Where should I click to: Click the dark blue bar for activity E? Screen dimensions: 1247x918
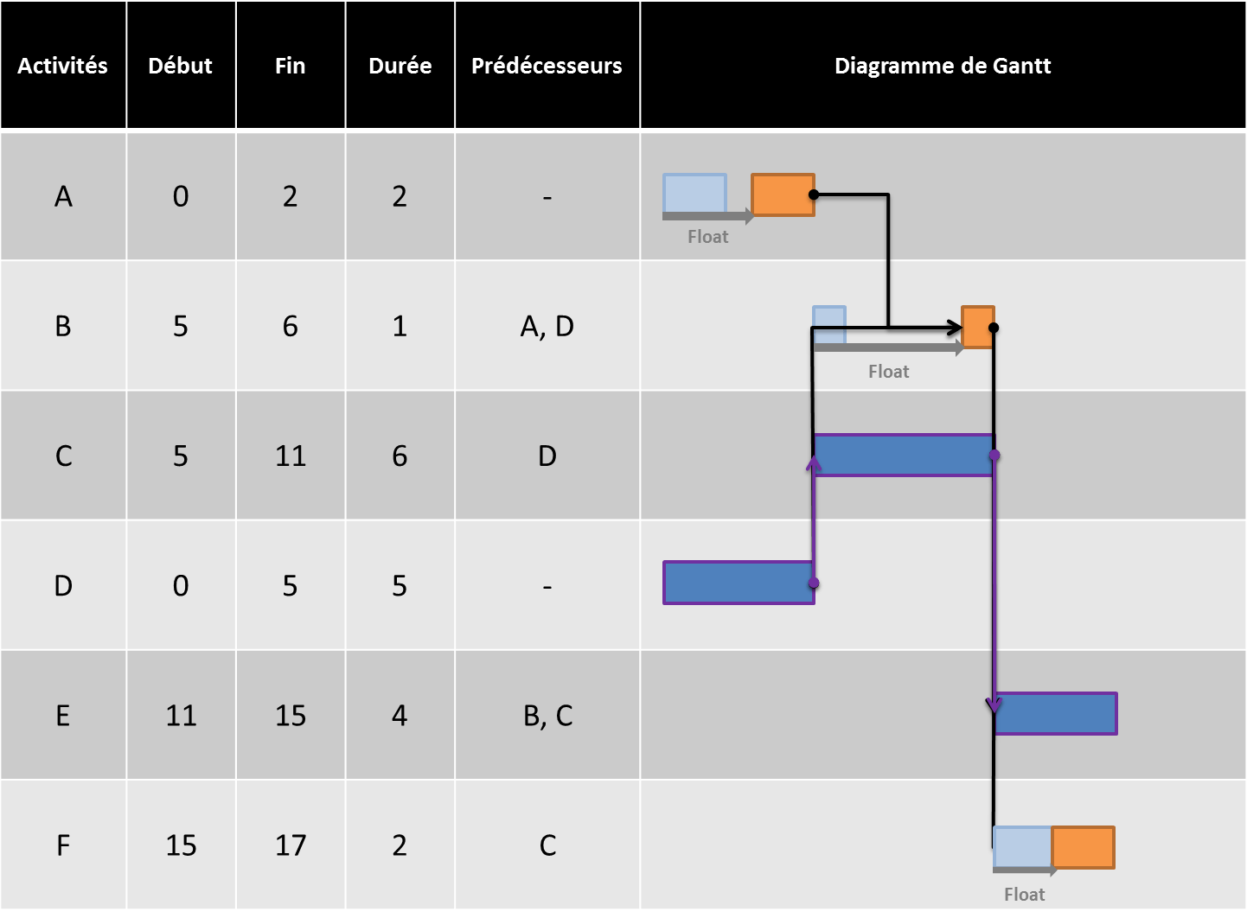point(1055,714)
